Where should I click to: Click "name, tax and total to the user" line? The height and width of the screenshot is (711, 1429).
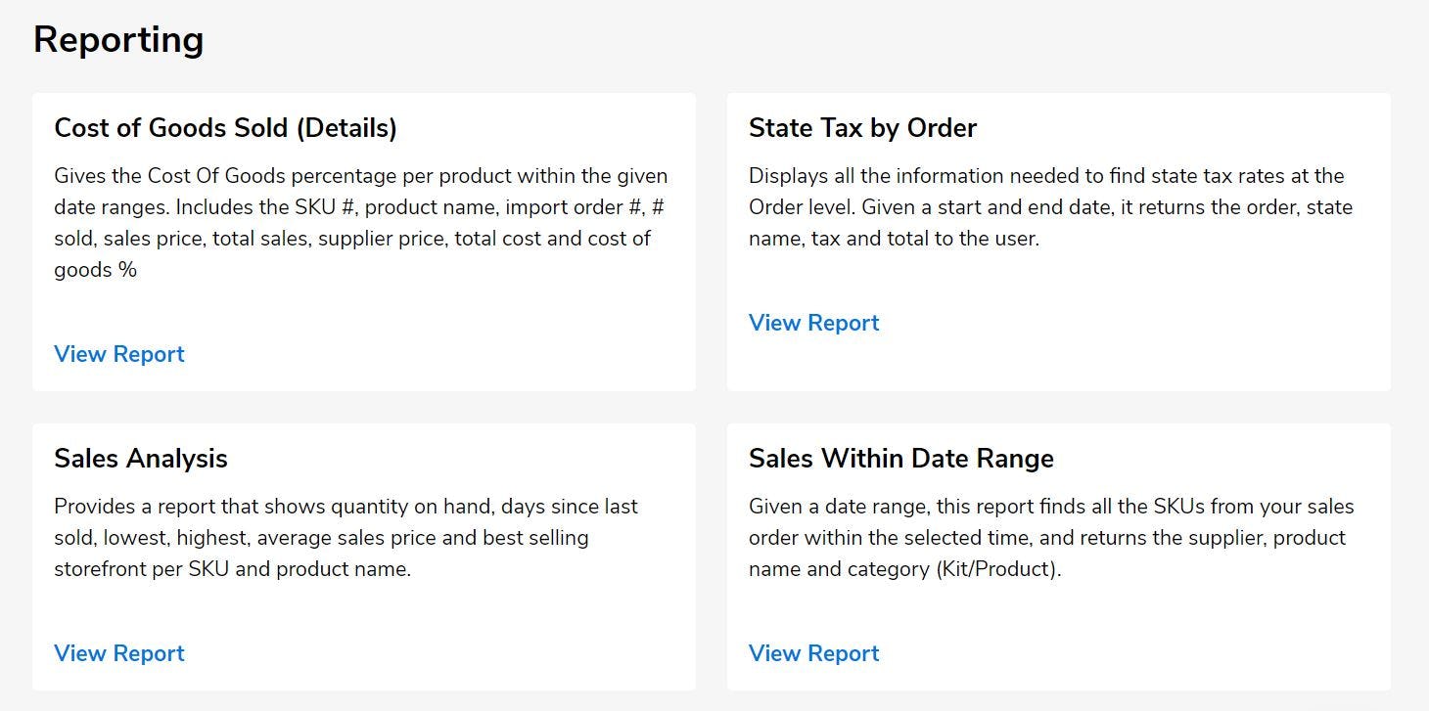pos(893,239)
